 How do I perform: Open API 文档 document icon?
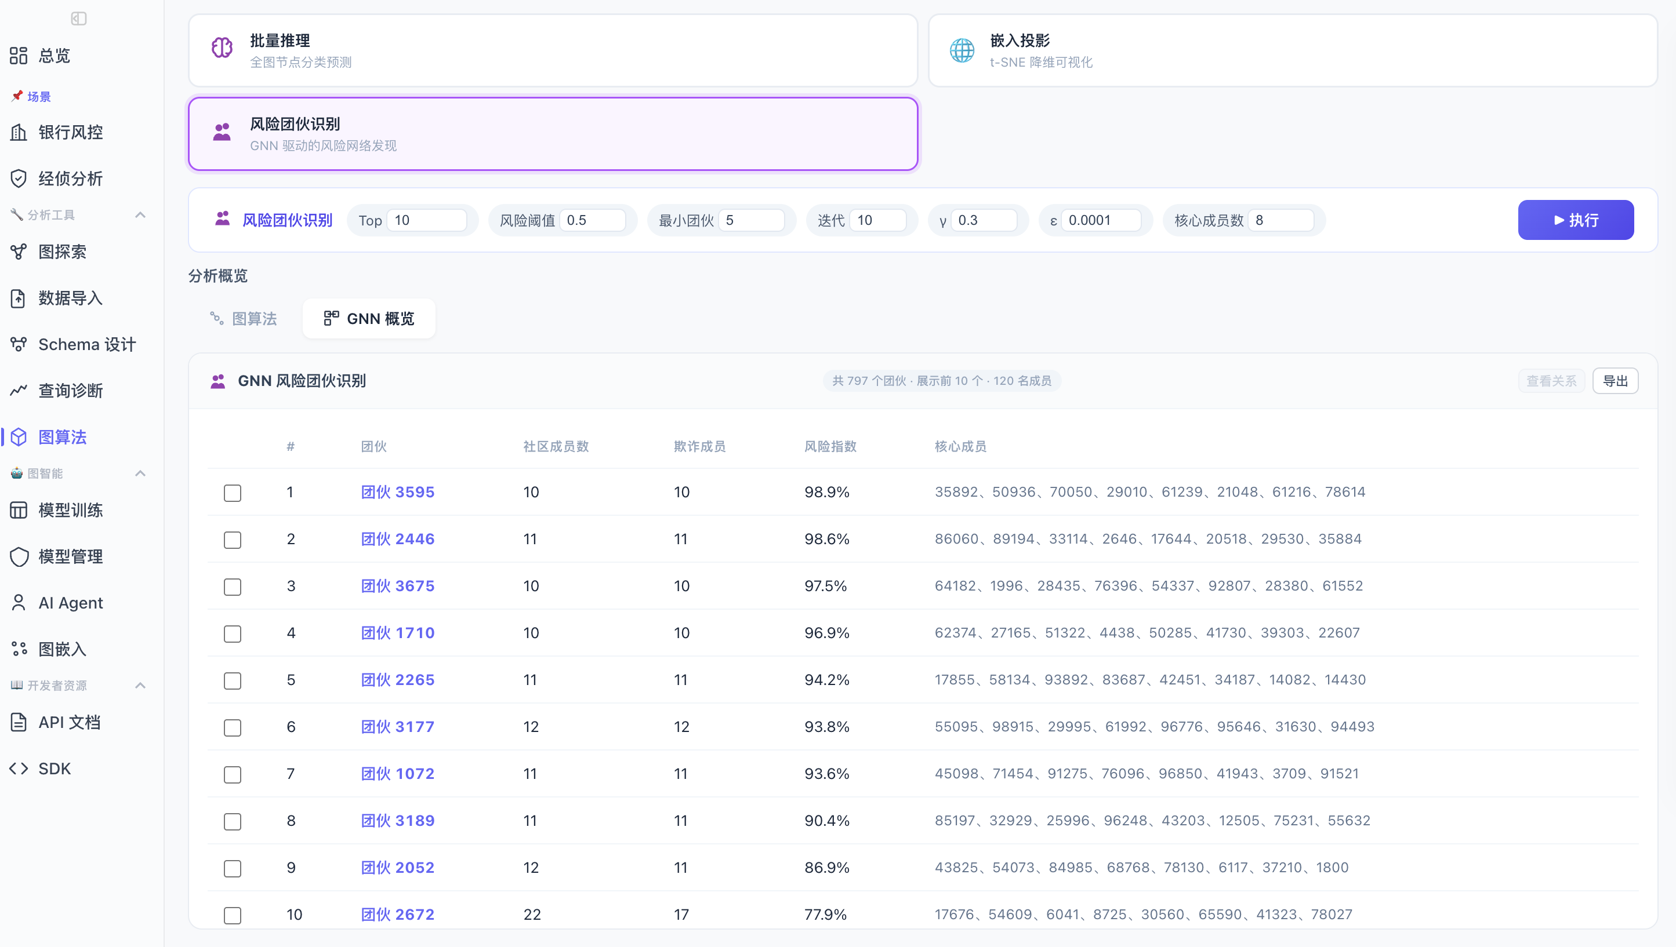click(18, 722)
